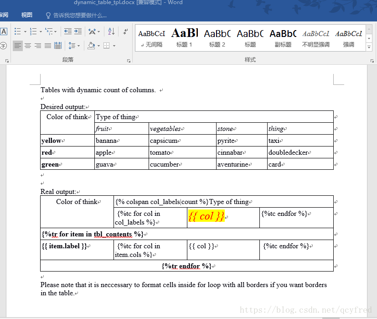Screen dimensions: 377x319
Task: Toggle center text alignment
Action: click(x=28, y=46)
